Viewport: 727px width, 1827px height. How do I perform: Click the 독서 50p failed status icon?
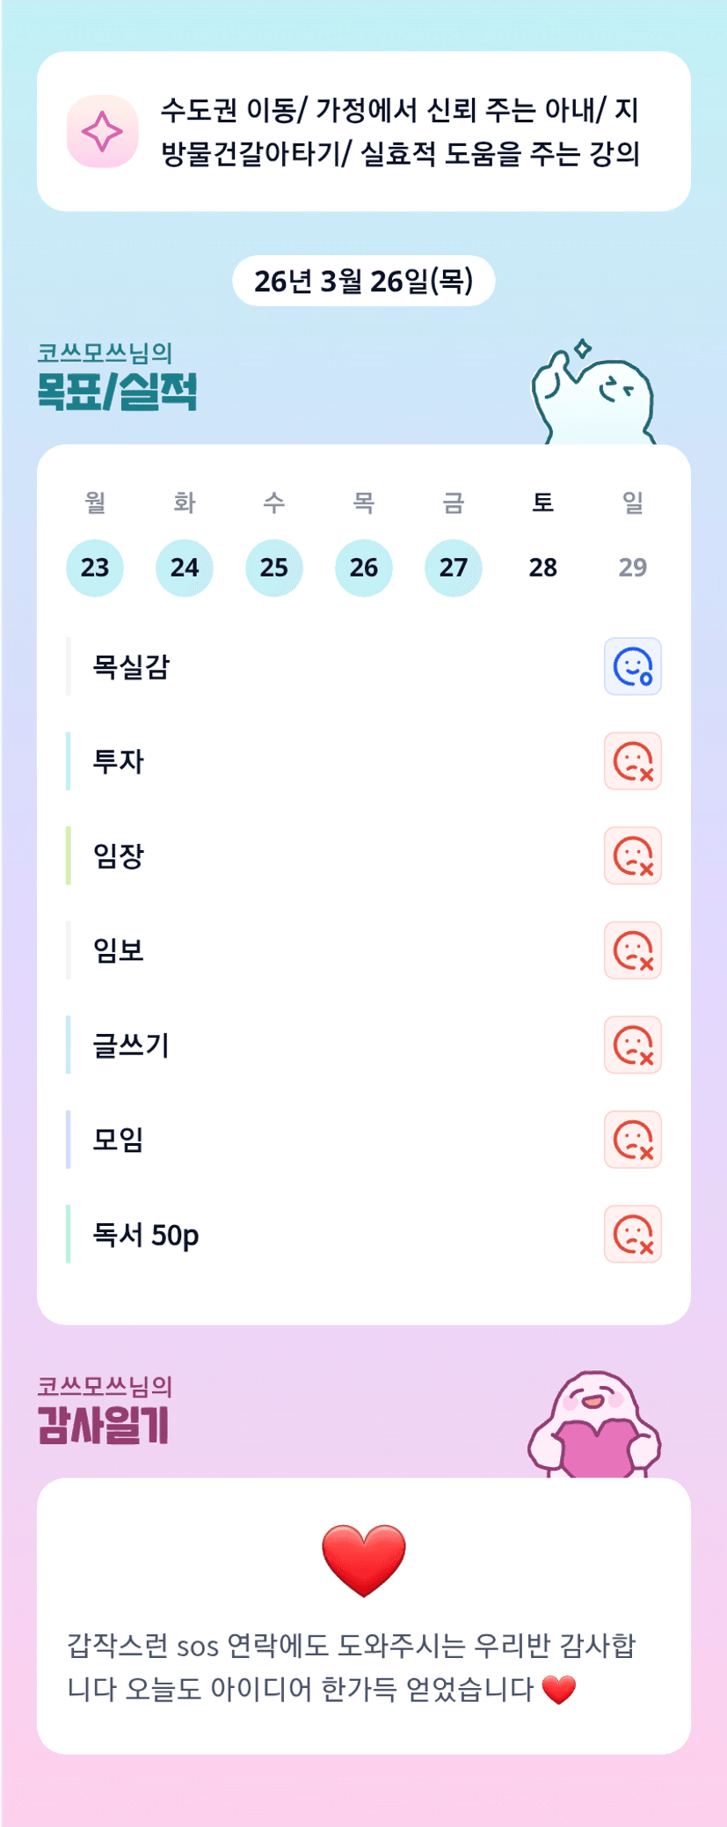coord(632,1235)
